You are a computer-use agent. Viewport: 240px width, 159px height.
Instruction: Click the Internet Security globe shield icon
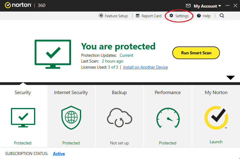[71, 117]
